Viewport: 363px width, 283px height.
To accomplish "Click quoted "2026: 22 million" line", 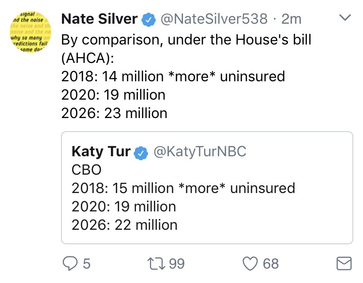I will [x=124, y=224].
